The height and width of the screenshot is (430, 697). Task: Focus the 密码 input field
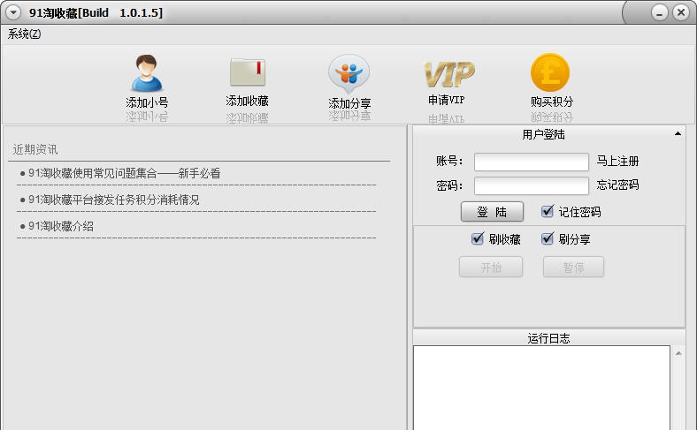click(x=532, y=186)
